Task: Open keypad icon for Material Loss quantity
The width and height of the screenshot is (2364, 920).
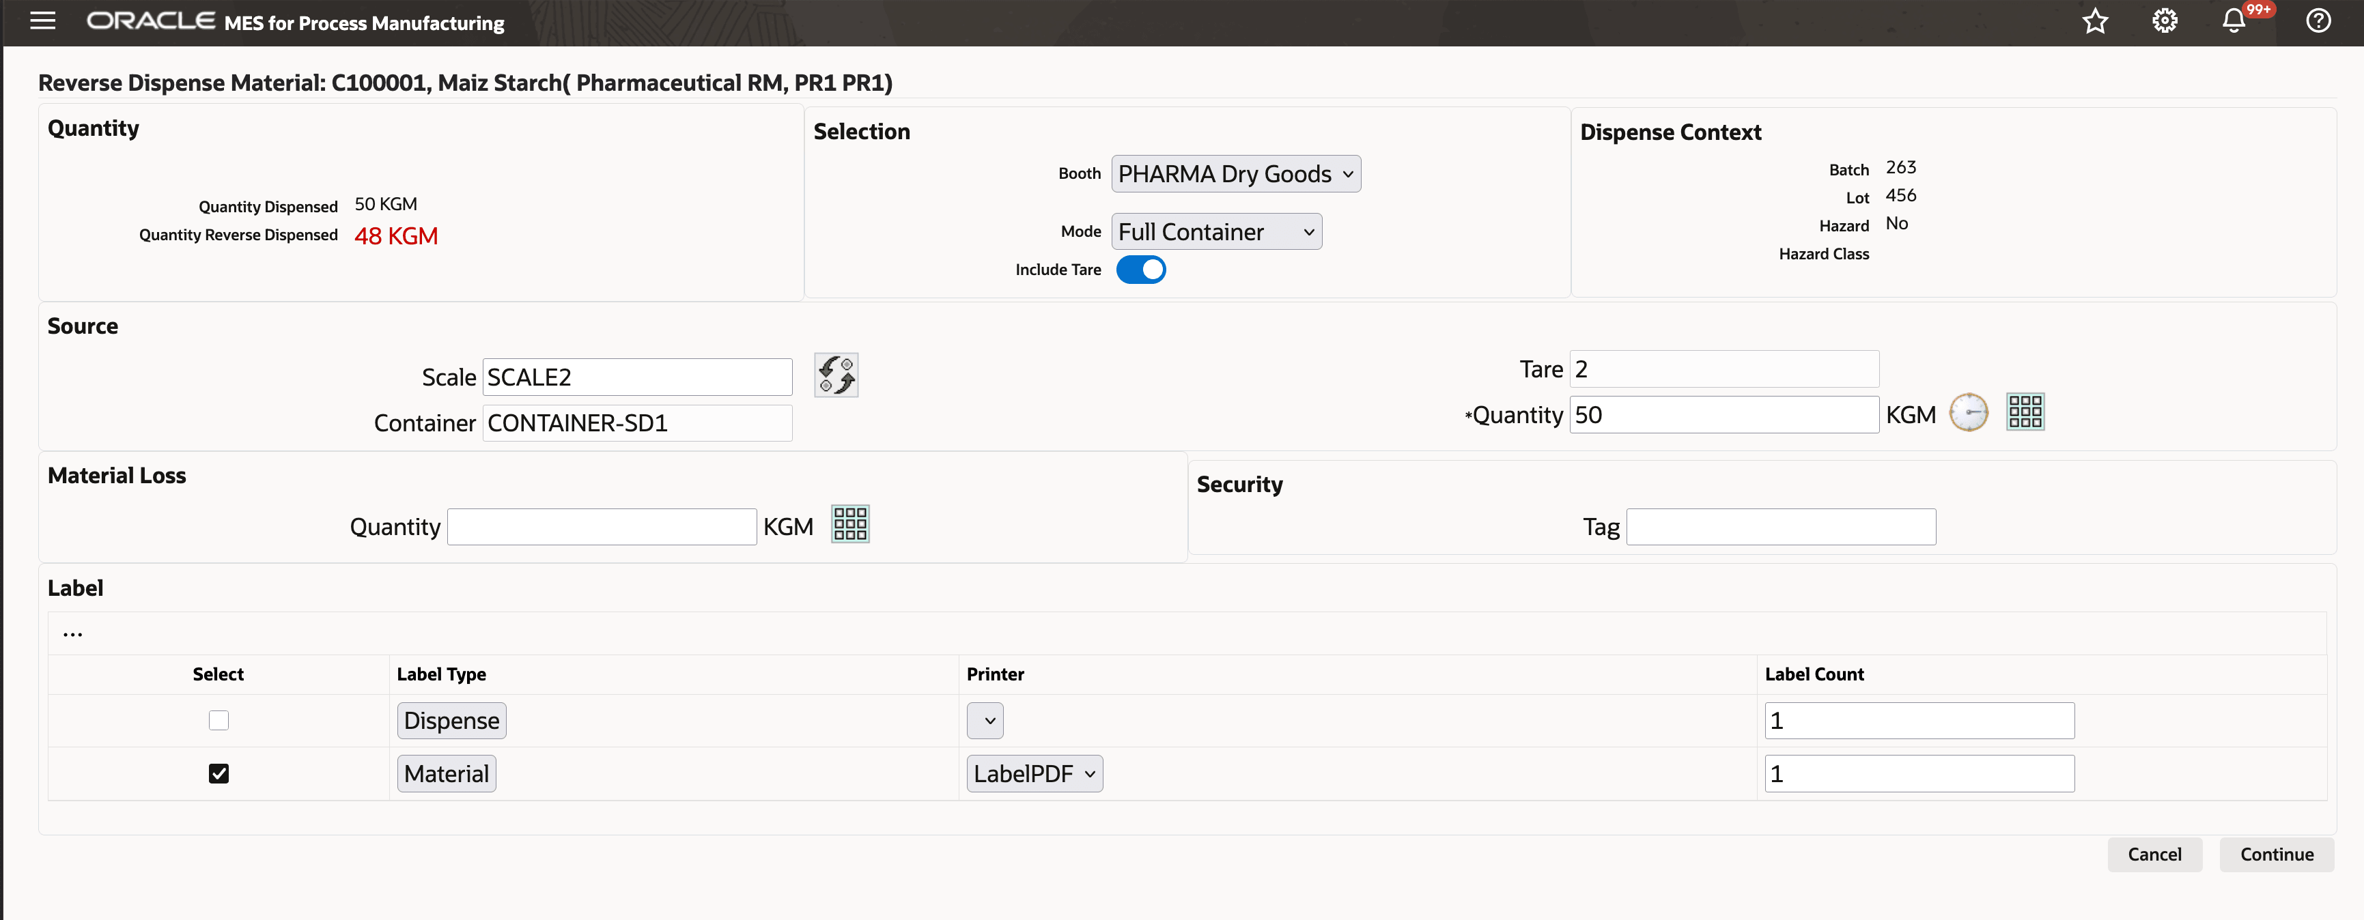Action: [x=849, y=525]
